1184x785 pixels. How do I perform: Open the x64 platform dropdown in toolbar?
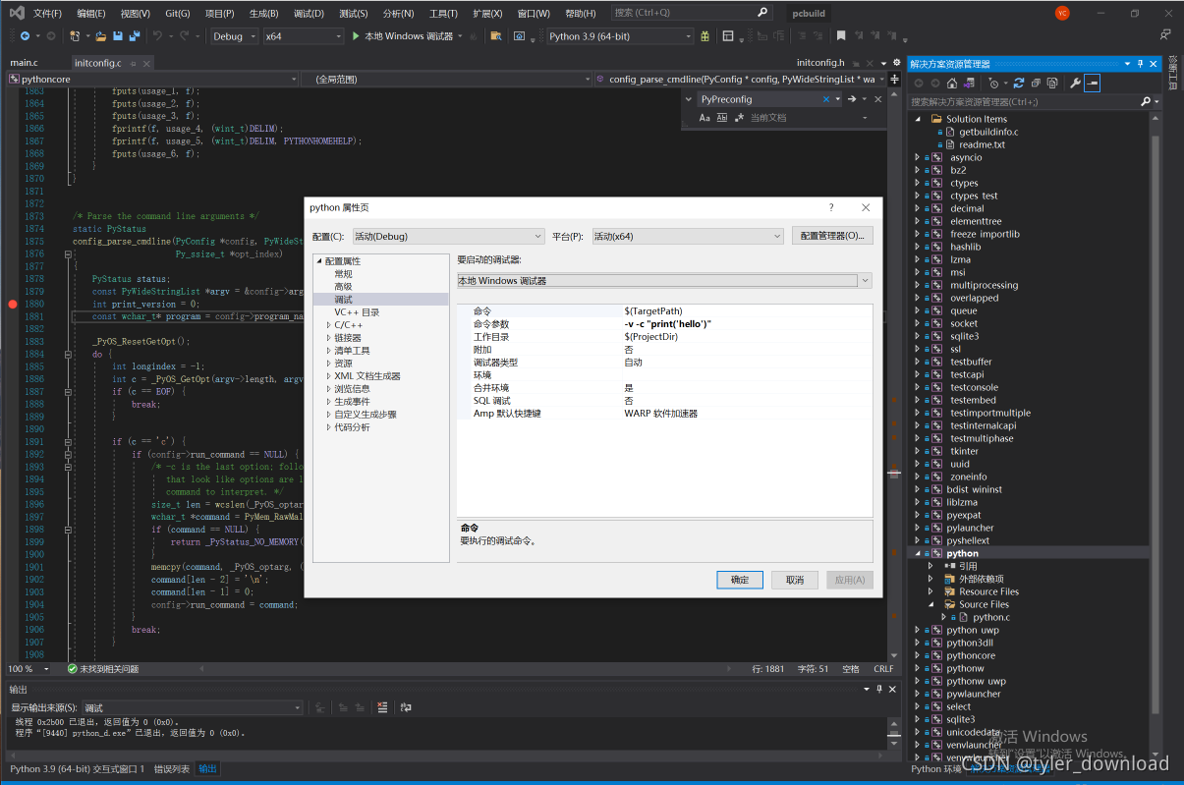click(304, 36)
